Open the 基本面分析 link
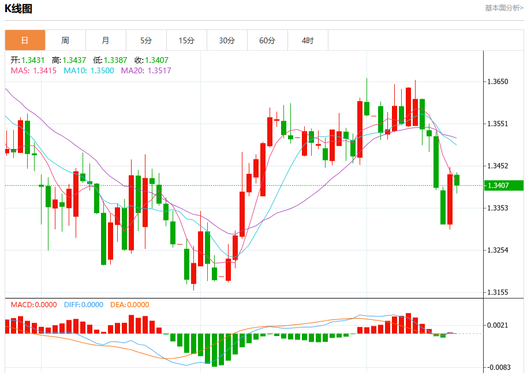Viewport: 527px width, 373px height. [504, 8]
